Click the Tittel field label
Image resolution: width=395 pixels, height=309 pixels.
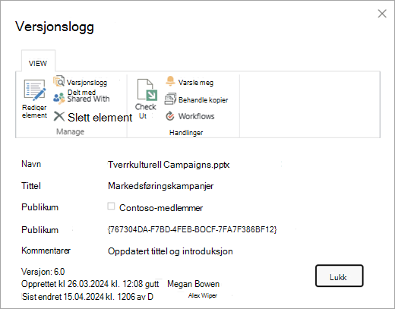pyautogui.click(x=31, y=186)
